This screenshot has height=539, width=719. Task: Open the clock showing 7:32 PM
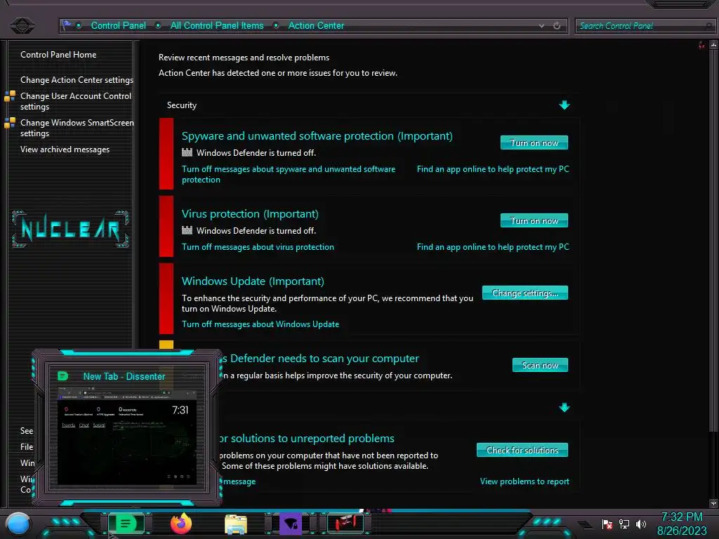(x=682, y=524)
